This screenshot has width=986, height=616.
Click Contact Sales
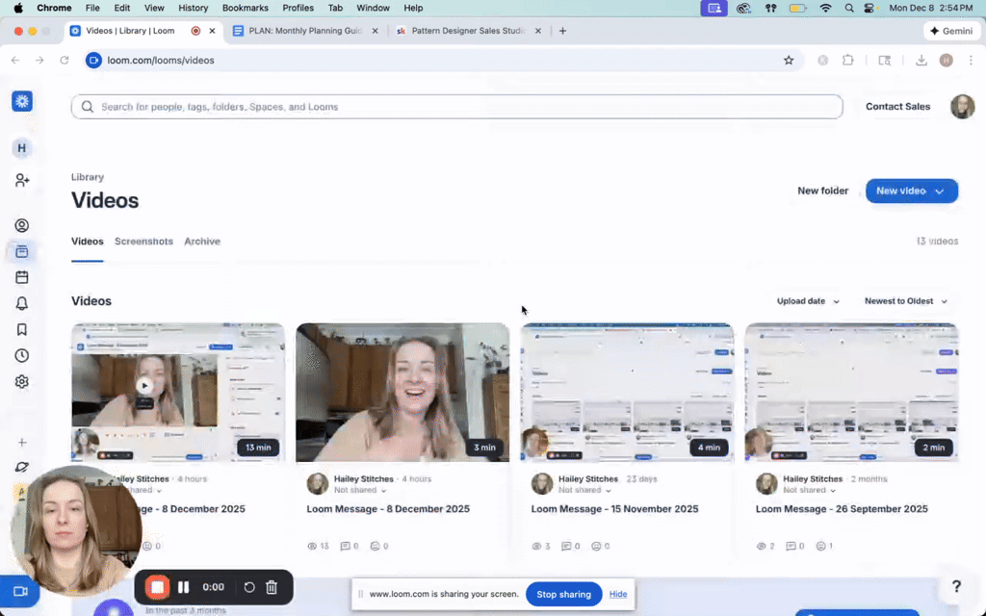click(x=897, y=107)
